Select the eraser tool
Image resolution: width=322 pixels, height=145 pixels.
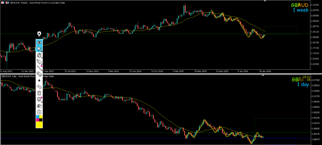tap(39, 74)
